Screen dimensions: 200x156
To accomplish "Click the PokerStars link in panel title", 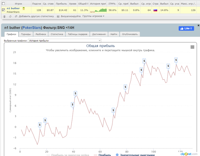I will click(32, 28).
